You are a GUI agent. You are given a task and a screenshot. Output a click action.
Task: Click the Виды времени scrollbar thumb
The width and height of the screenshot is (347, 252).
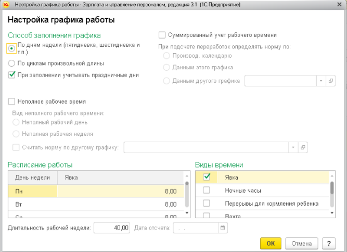pos(332,188)
